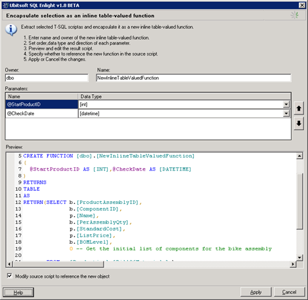Screen dimensions: 308x300
Task: Toggle Modify source script checkbox
Action: (x=9, y=276)
